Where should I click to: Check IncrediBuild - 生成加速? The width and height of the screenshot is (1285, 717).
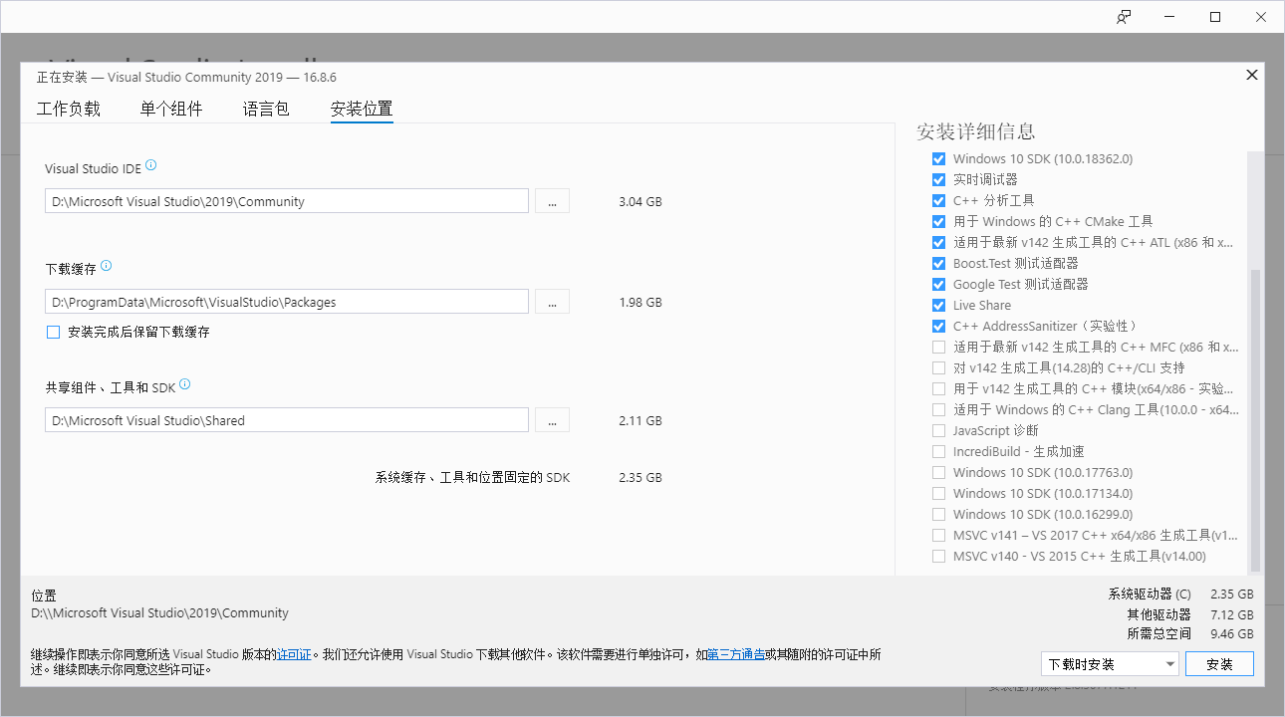point(938,452)
